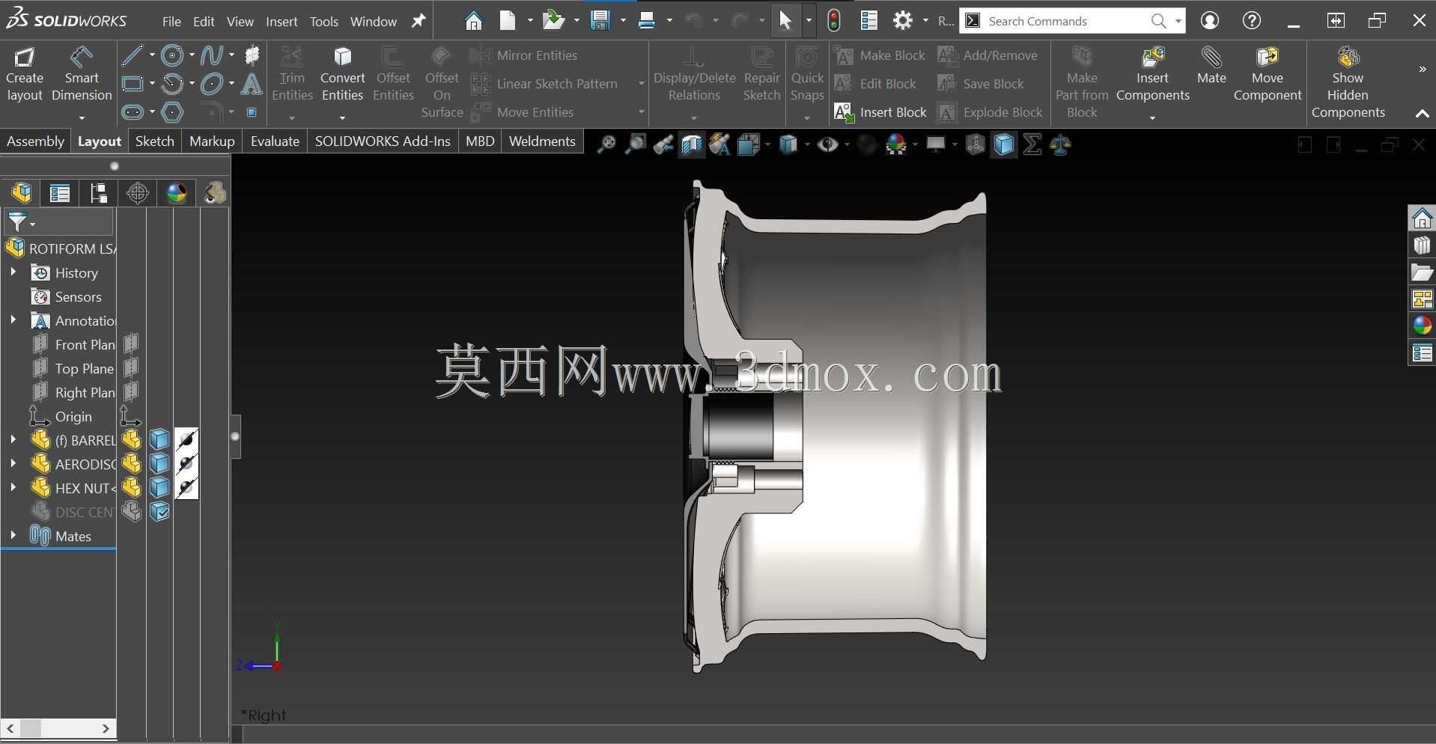This screenshot has width=1436, height=744.
Task: Toggle hide/show for BARREL component
Action: 132,440
